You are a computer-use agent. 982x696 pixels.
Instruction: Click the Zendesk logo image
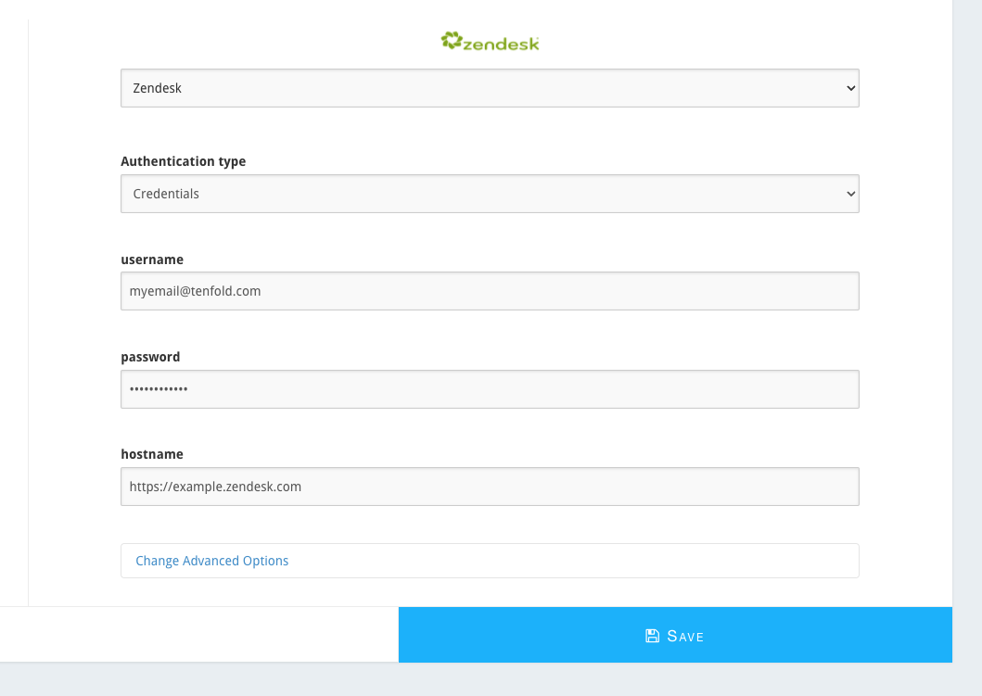pos(490,42)
